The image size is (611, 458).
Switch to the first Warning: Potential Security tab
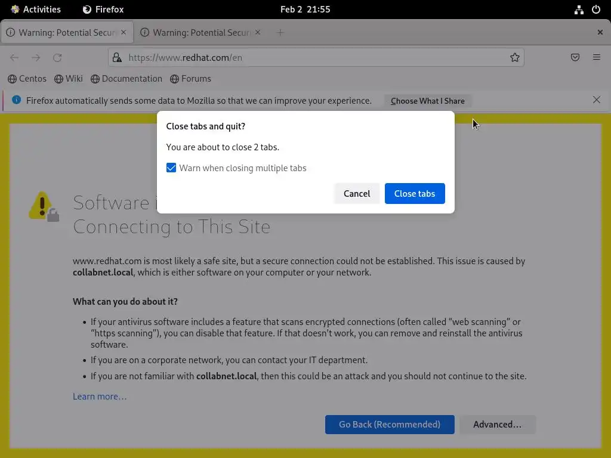pos(67,33)
